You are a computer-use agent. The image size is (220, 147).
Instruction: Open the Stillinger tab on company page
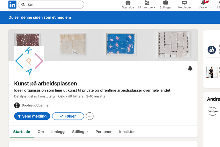point(80,132)
